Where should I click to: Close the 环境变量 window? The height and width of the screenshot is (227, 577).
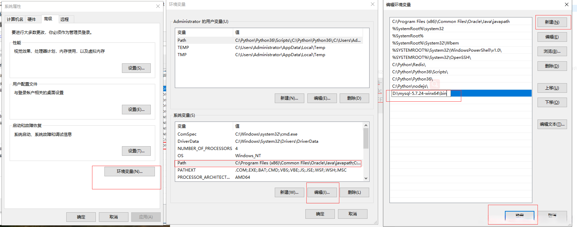pyautogui.click(x=373, y=4)
